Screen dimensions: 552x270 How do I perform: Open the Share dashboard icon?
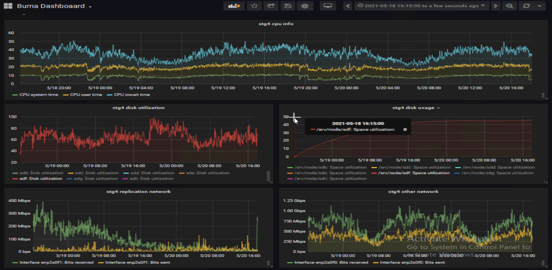coord(271,6)
